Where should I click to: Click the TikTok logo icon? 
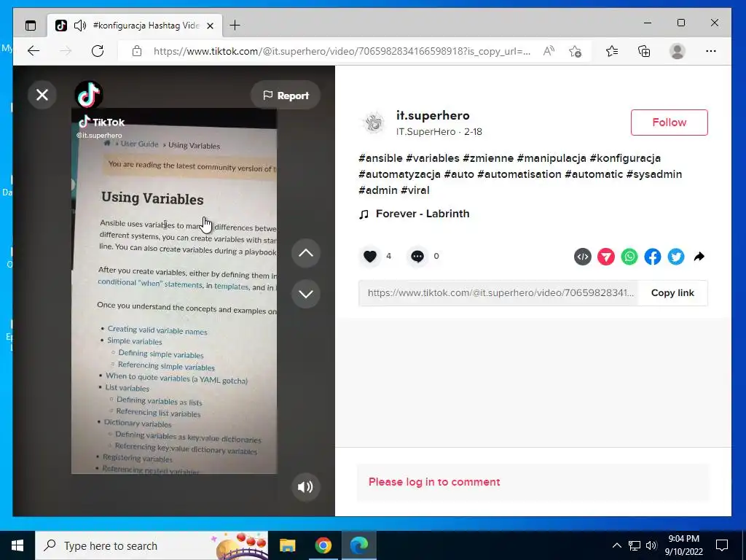[89, 95]
